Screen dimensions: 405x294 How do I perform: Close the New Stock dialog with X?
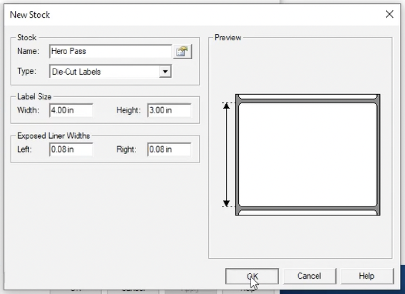click(x=389, y=14)
